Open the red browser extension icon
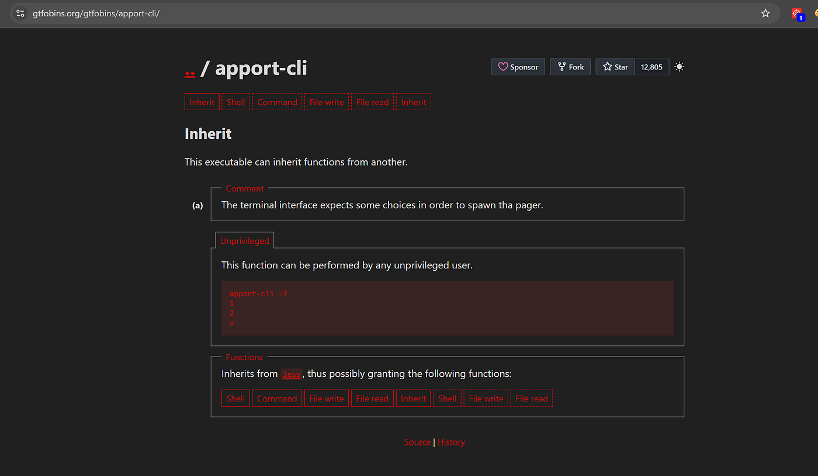Screen dimensions: 818x476 click(798, 13)
